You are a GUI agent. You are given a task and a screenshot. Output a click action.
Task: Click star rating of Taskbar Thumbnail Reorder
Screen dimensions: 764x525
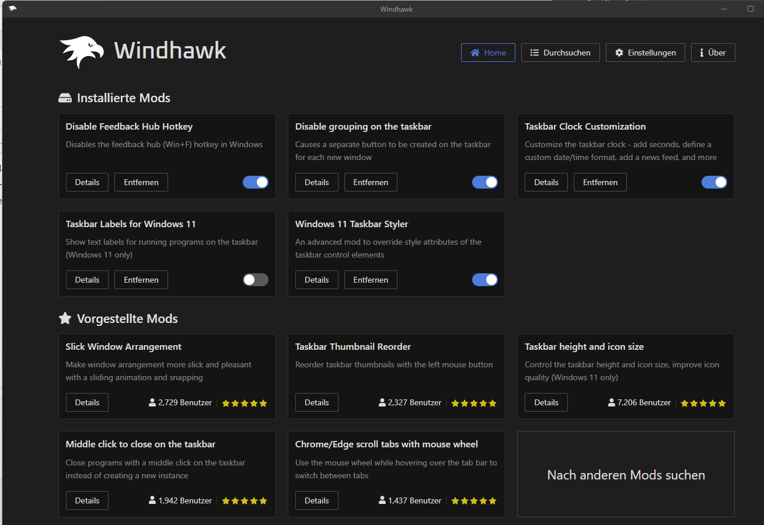point(474,403)
